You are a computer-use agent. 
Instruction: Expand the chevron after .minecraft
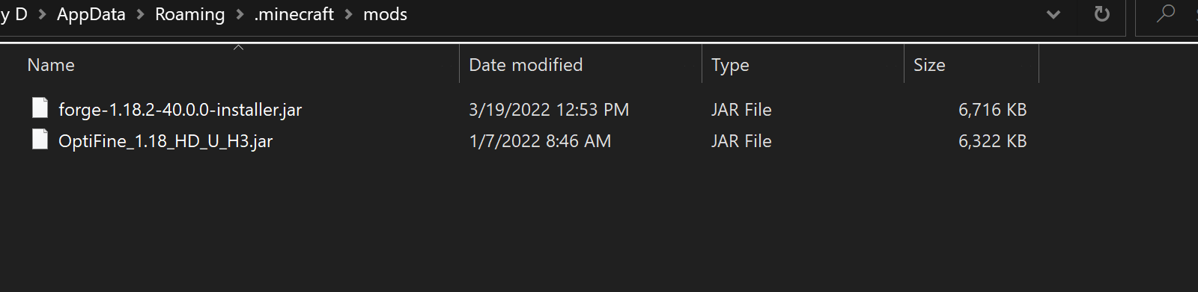tap(349, 14)
